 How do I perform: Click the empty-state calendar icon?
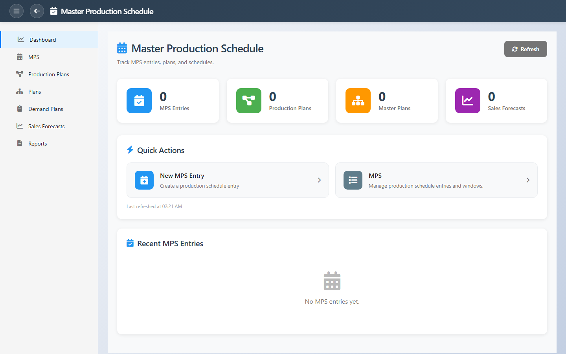pyautogui.click(x=332, y=281)
